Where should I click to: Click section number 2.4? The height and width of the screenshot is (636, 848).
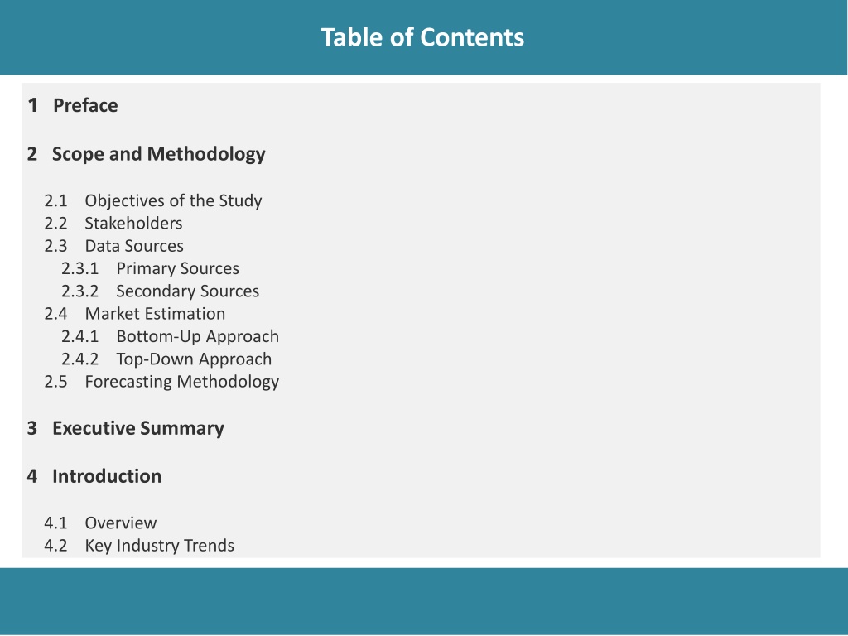click(55, 314)
